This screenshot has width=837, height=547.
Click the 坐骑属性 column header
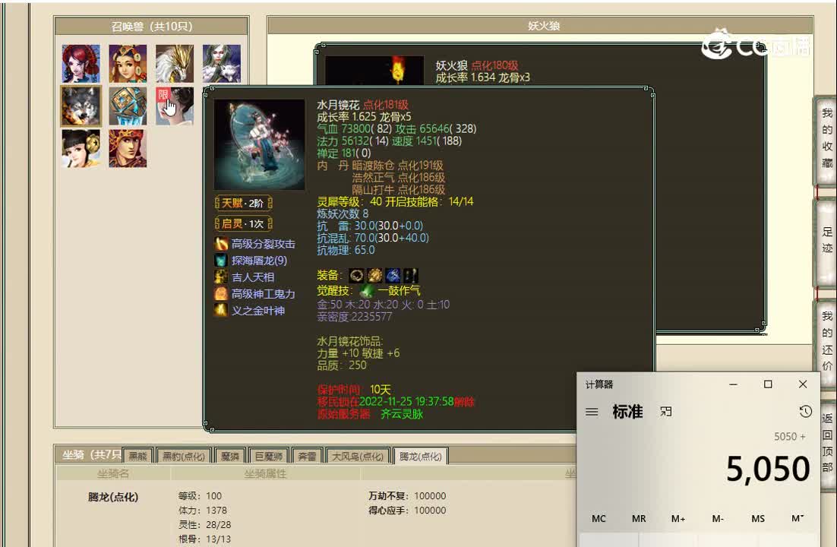coord(265,473)
